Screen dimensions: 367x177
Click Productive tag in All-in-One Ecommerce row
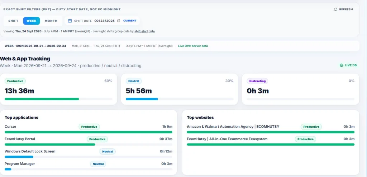pos(305,139)
